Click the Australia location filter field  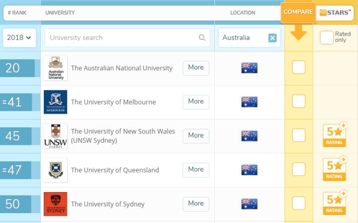pos(249,38)
